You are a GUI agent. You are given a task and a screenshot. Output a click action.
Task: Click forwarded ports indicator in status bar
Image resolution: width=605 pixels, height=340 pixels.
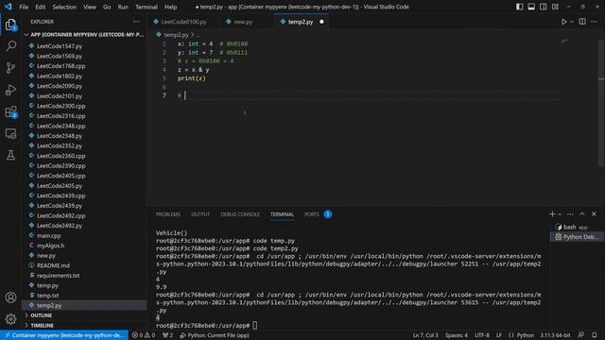[168, 335]
